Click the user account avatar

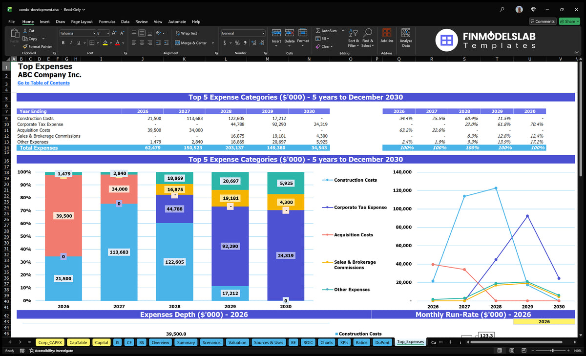click(519, 9)
